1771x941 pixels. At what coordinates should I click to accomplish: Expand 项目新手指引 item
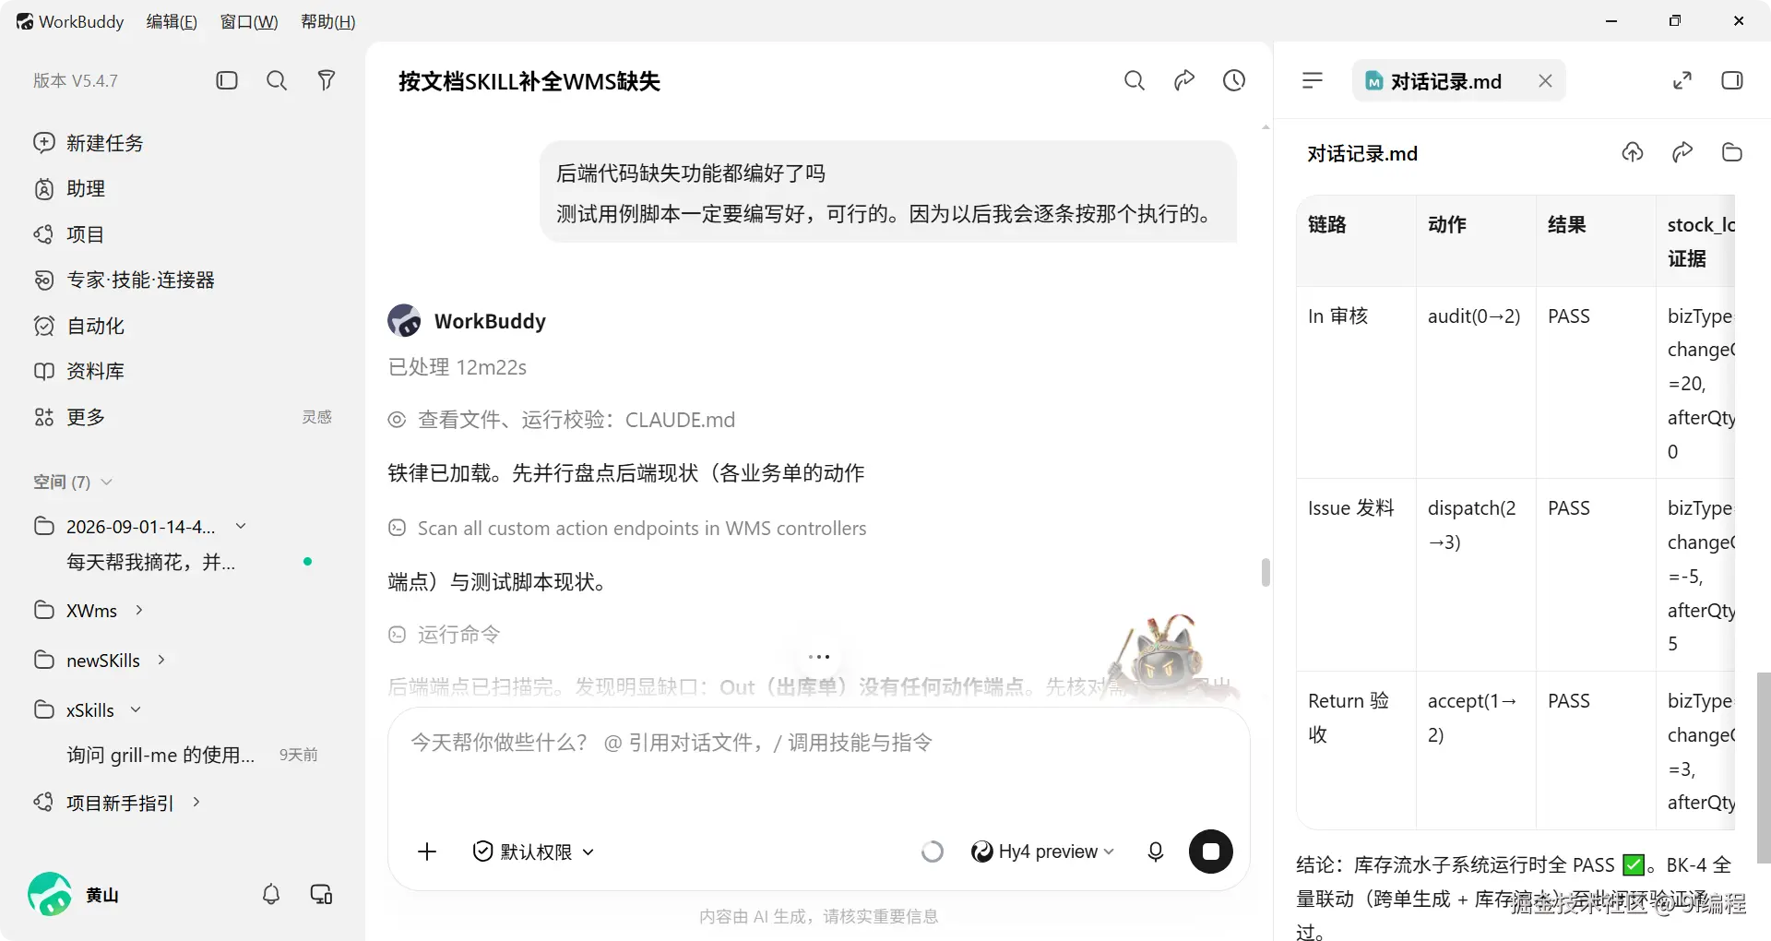pyautogui.click(x=196, y=803)
